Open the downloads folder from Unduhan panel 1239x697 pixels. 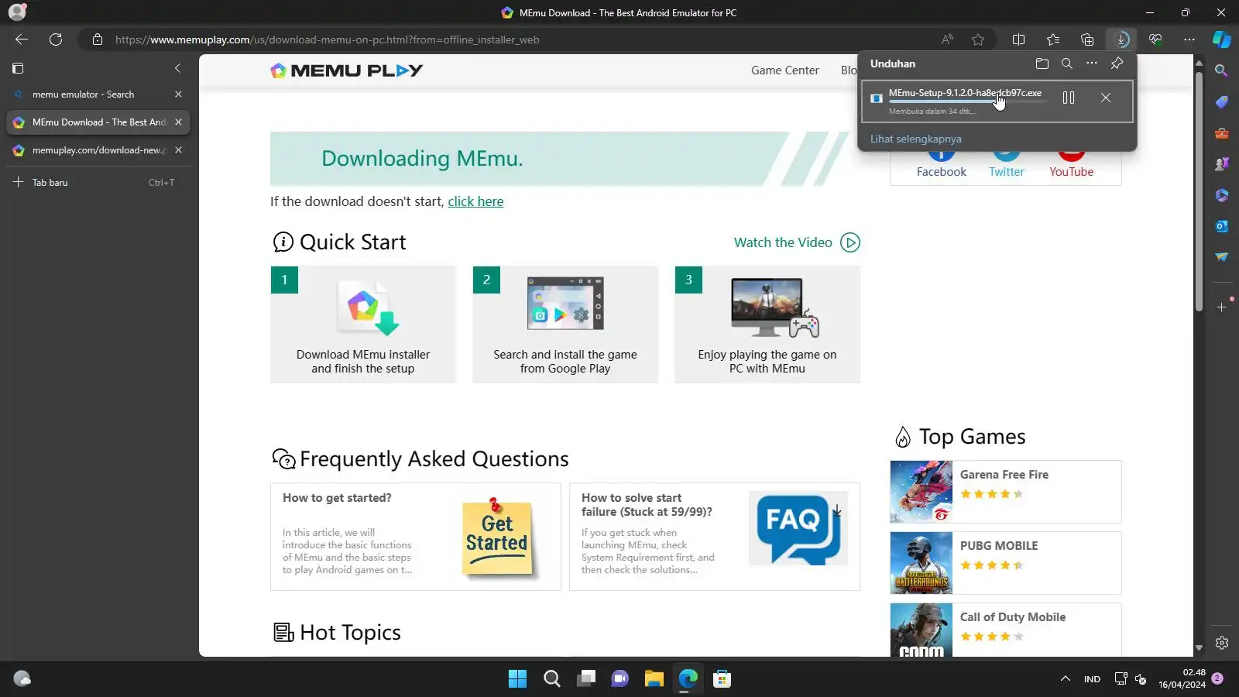tap(1042, 64)
